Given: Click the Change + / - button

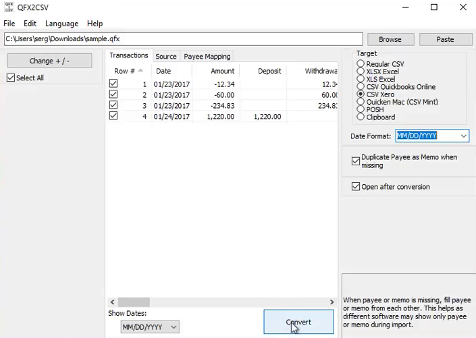Looking at the screenshot, I should (x=49, y=61).
